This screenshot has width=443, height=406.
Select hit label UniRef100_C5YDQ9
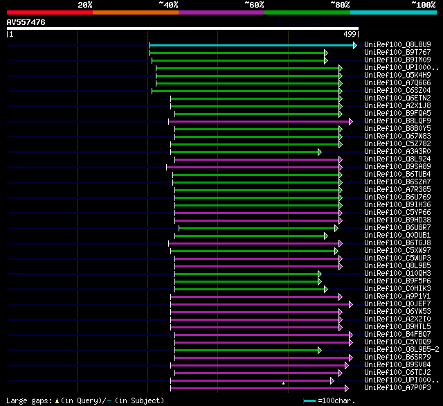click(397, 342)
